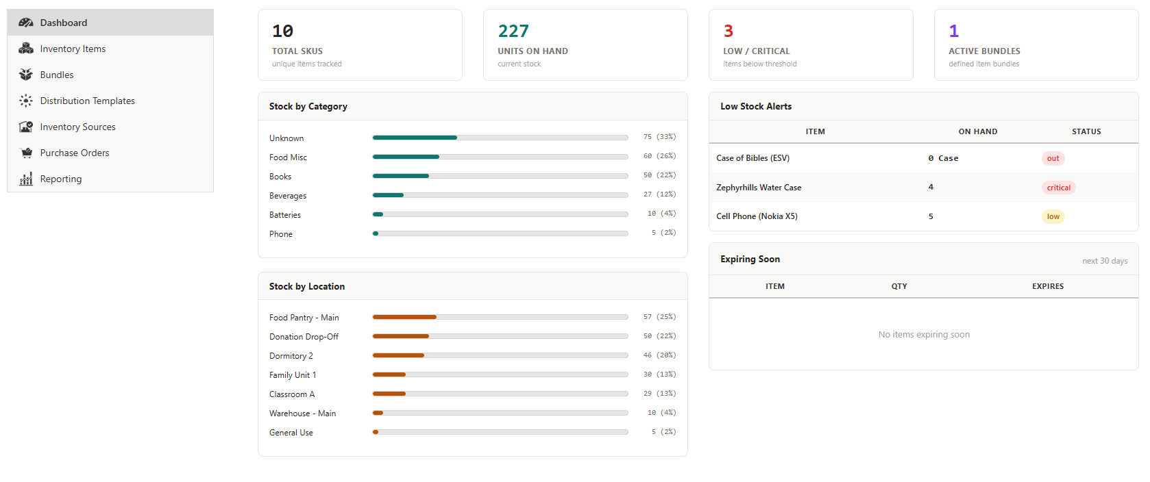Click the 'critical' status badge
This screenshot has width=1150, height=482.
click(1058, 188)
